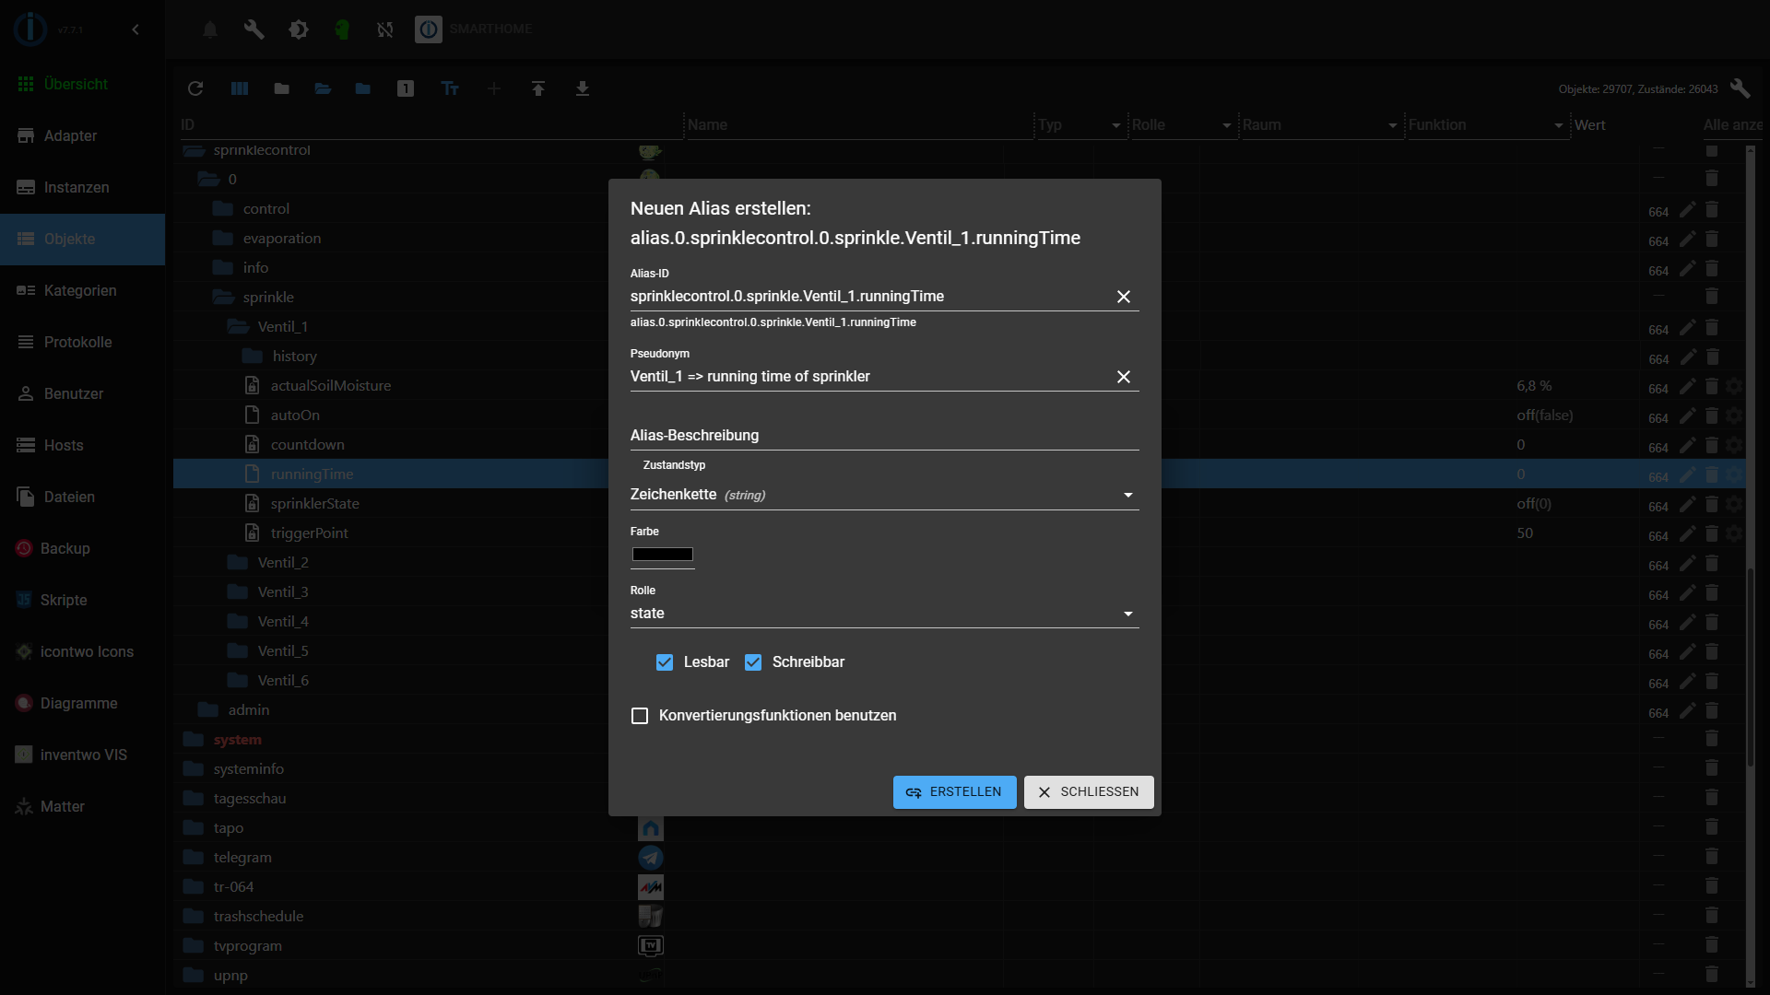Click notification bell icon in top bar
Image resolution: width=1770 pixels, height=995 pixels.
[x=210, y=29]
